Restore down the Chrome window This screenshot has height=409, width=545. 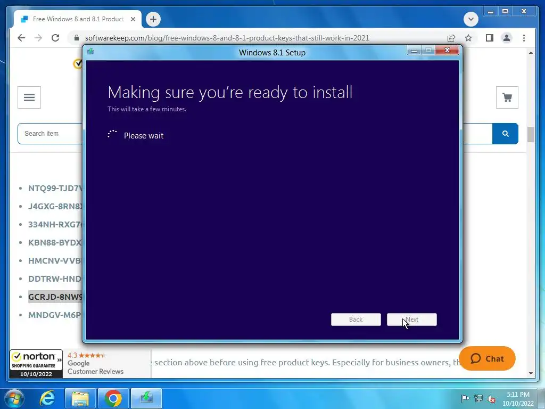(x=505, y=12)
